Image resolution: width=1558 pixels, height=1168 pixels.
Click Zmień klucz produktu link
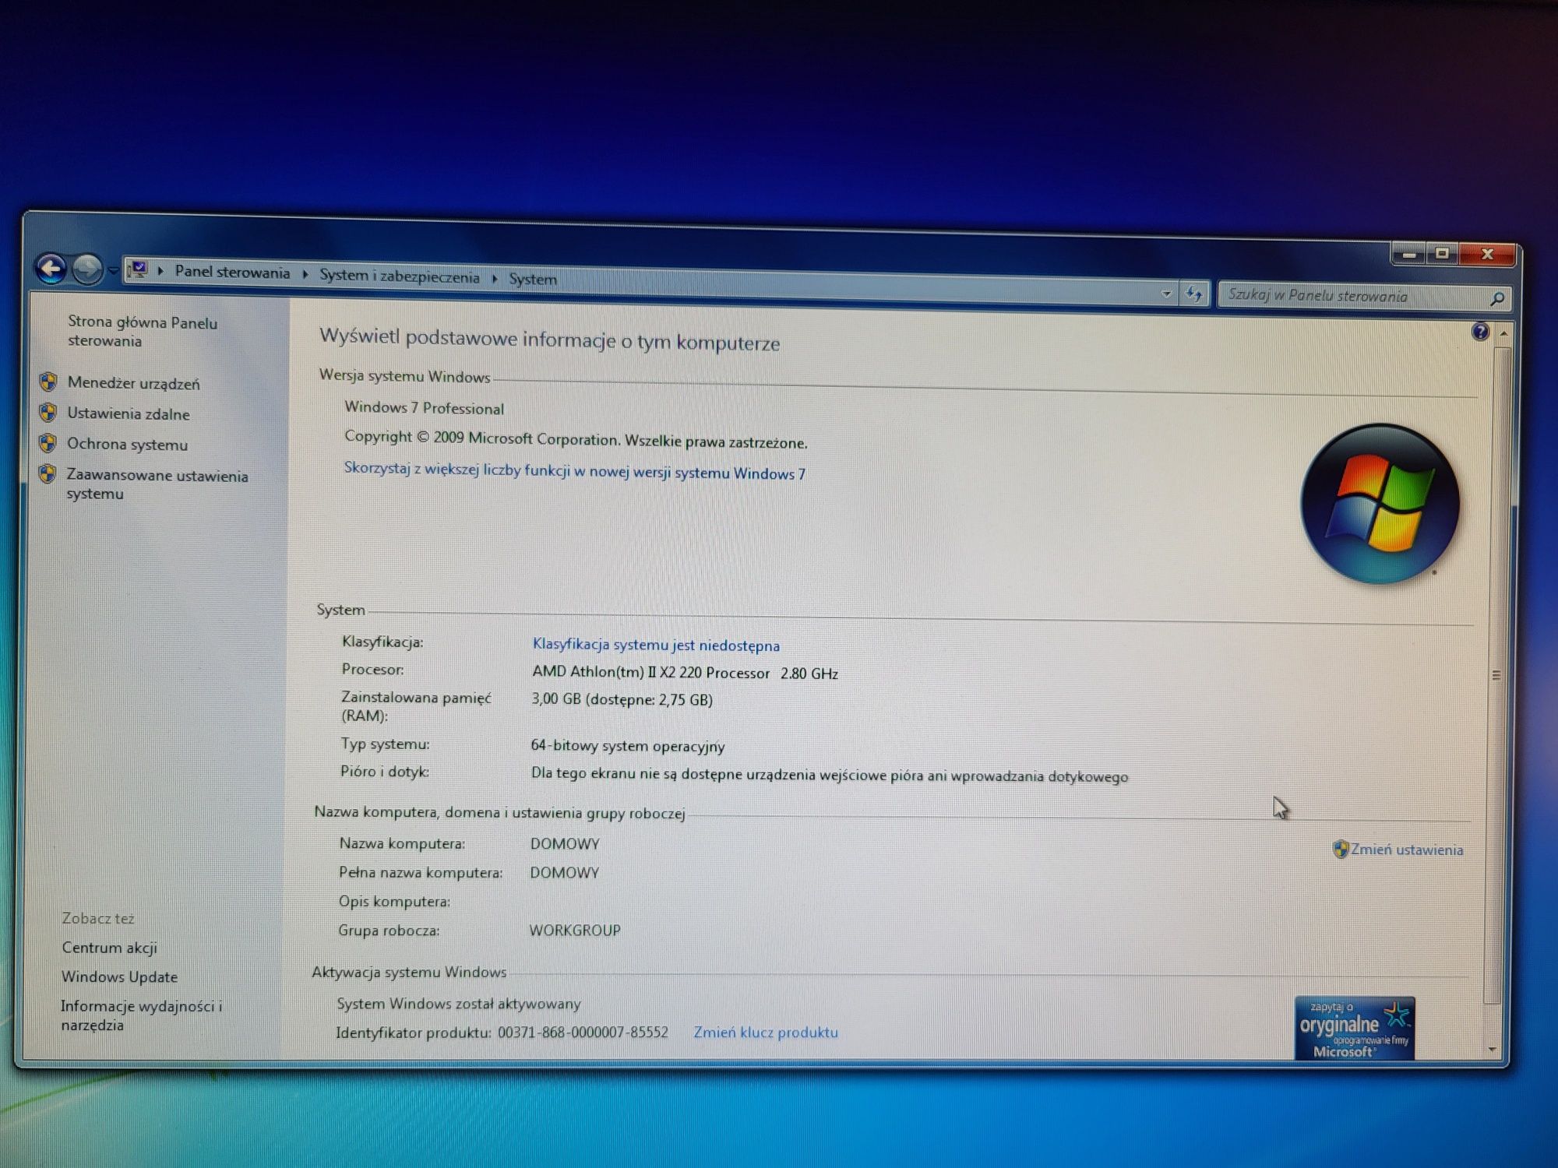point(766,1032)
